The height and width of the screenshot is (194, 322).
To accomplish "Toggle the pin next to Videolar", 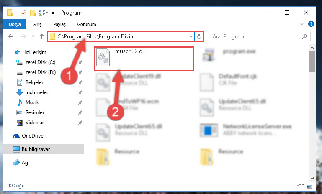I will 80,123.
